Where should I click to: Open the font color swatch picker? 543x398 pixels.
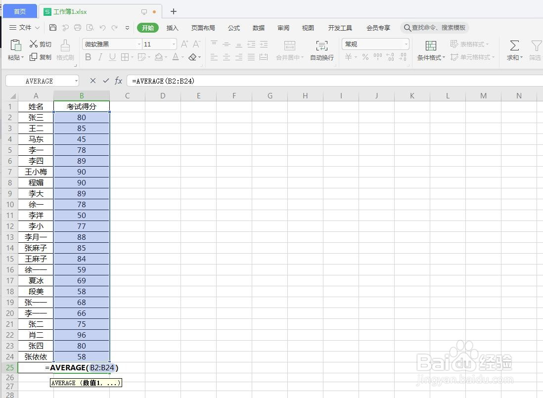coord(182,57)
